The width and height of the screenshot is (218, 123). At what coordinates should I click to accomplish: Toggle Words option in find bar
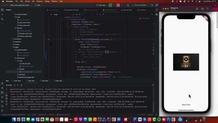80,14
